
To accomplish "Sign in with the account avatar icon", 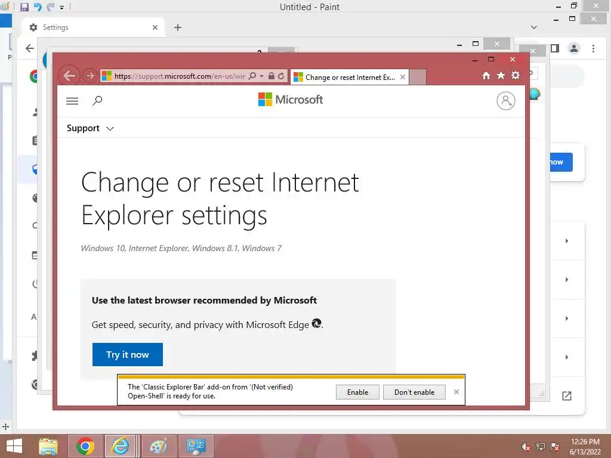I will 506,101.
